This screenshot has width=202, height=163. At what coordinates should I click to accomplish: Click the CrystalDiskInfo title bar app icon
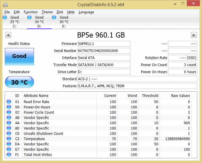tap(5, 4)
